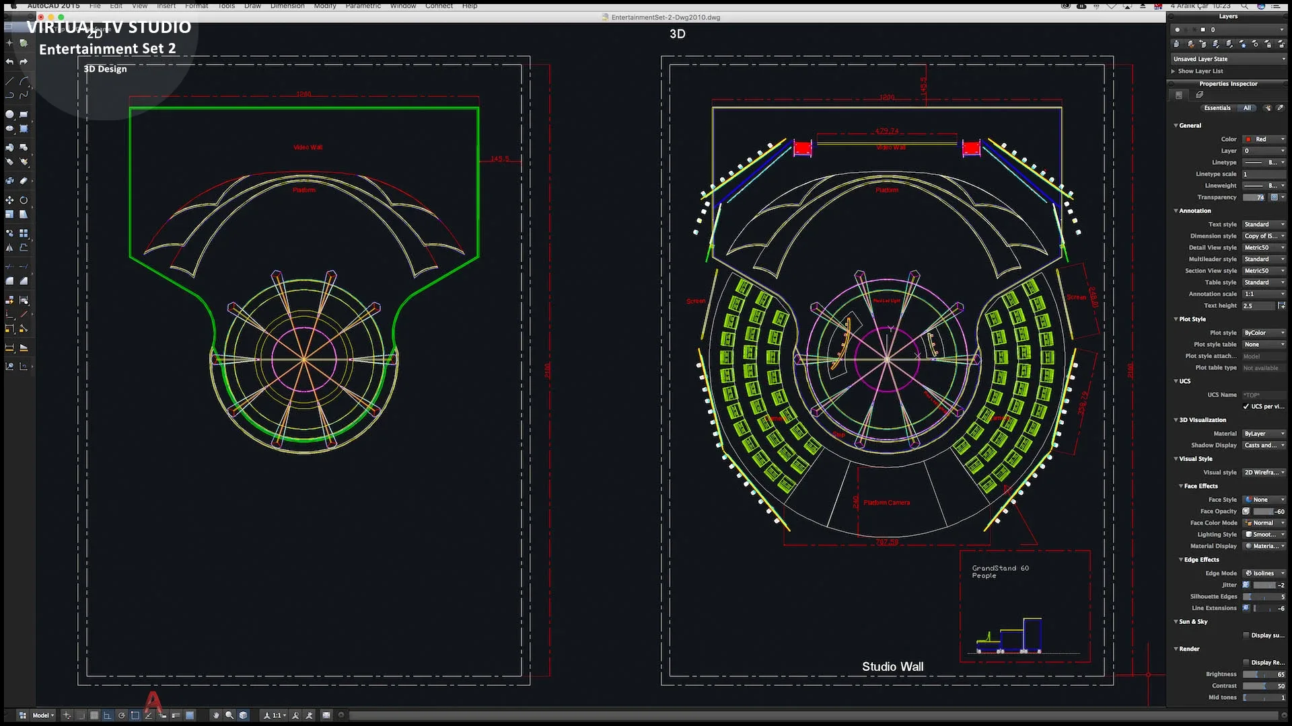Image resolution: width=1292 pixels, height=726 pixels.
Task: Activate the Pan hand tool
Action: tap(216, 715)
